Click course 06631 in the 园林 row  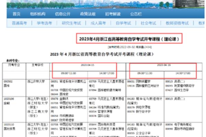point(139,82)
